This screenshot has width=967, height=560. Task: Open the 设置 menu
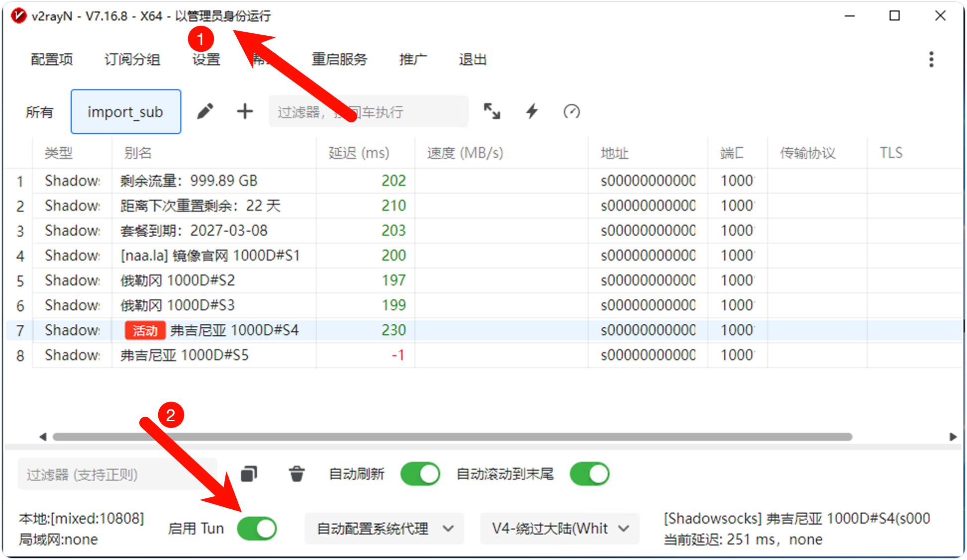click(205, 59)
